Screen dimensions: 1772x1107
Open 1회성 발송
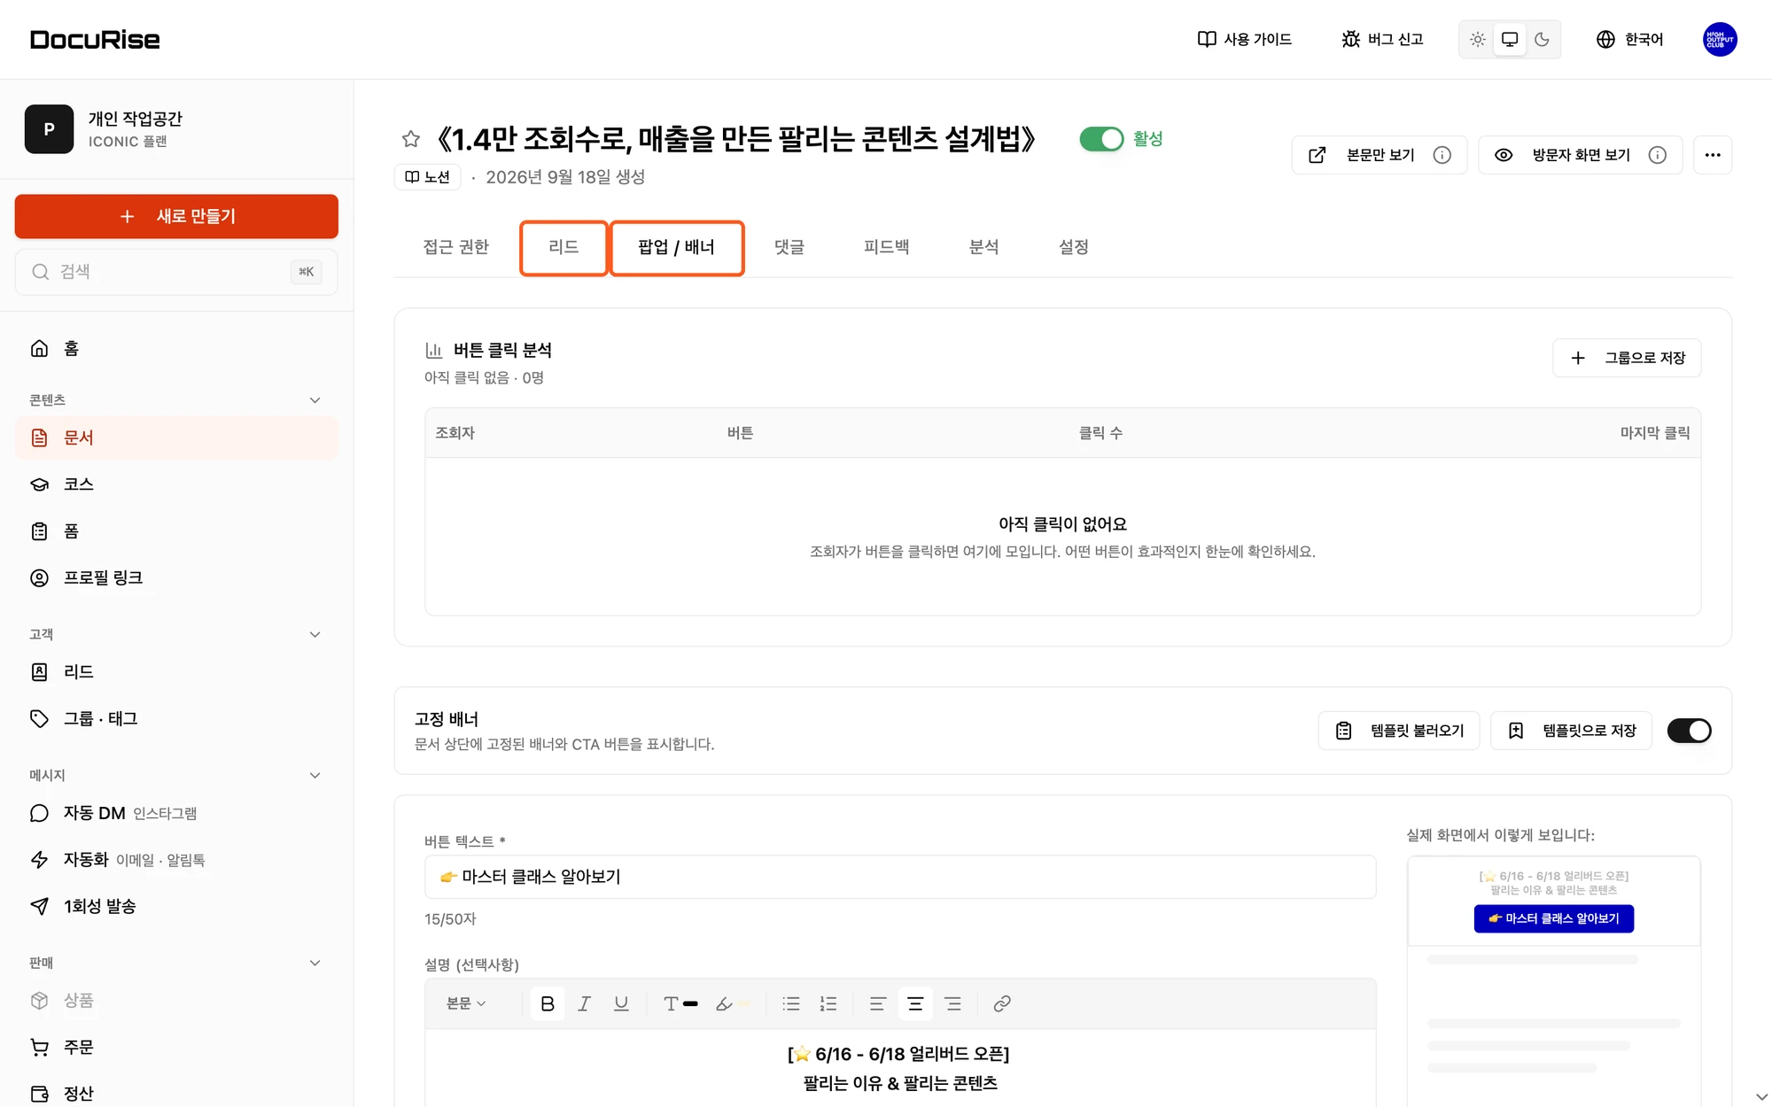[176, 906]
